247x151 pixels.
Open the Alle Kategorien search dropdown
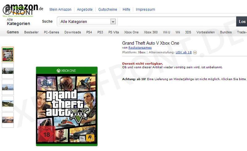87,22
